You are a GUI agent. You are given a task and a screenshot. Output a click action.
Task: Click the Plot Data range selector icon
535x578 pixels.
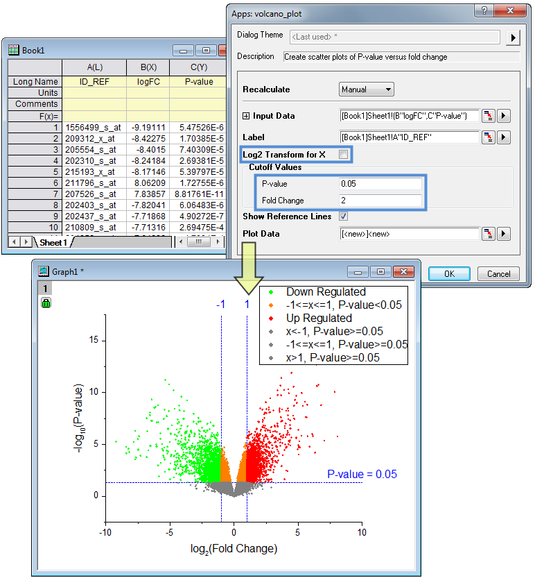(x=489, y=234)
